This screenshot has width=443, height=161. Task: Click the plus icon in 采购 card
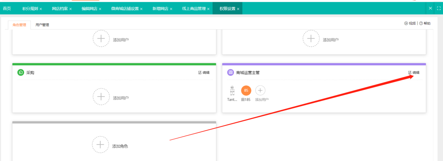101,97
